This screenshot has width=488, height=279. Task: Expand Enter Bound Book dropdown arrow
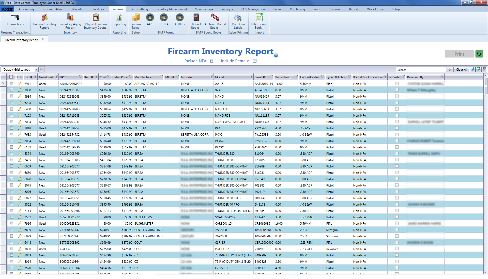pos(263,28)
